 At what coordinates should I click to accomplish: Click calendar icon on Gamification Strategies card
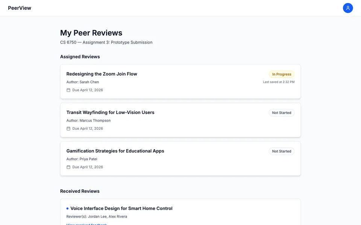coord(68,167)
